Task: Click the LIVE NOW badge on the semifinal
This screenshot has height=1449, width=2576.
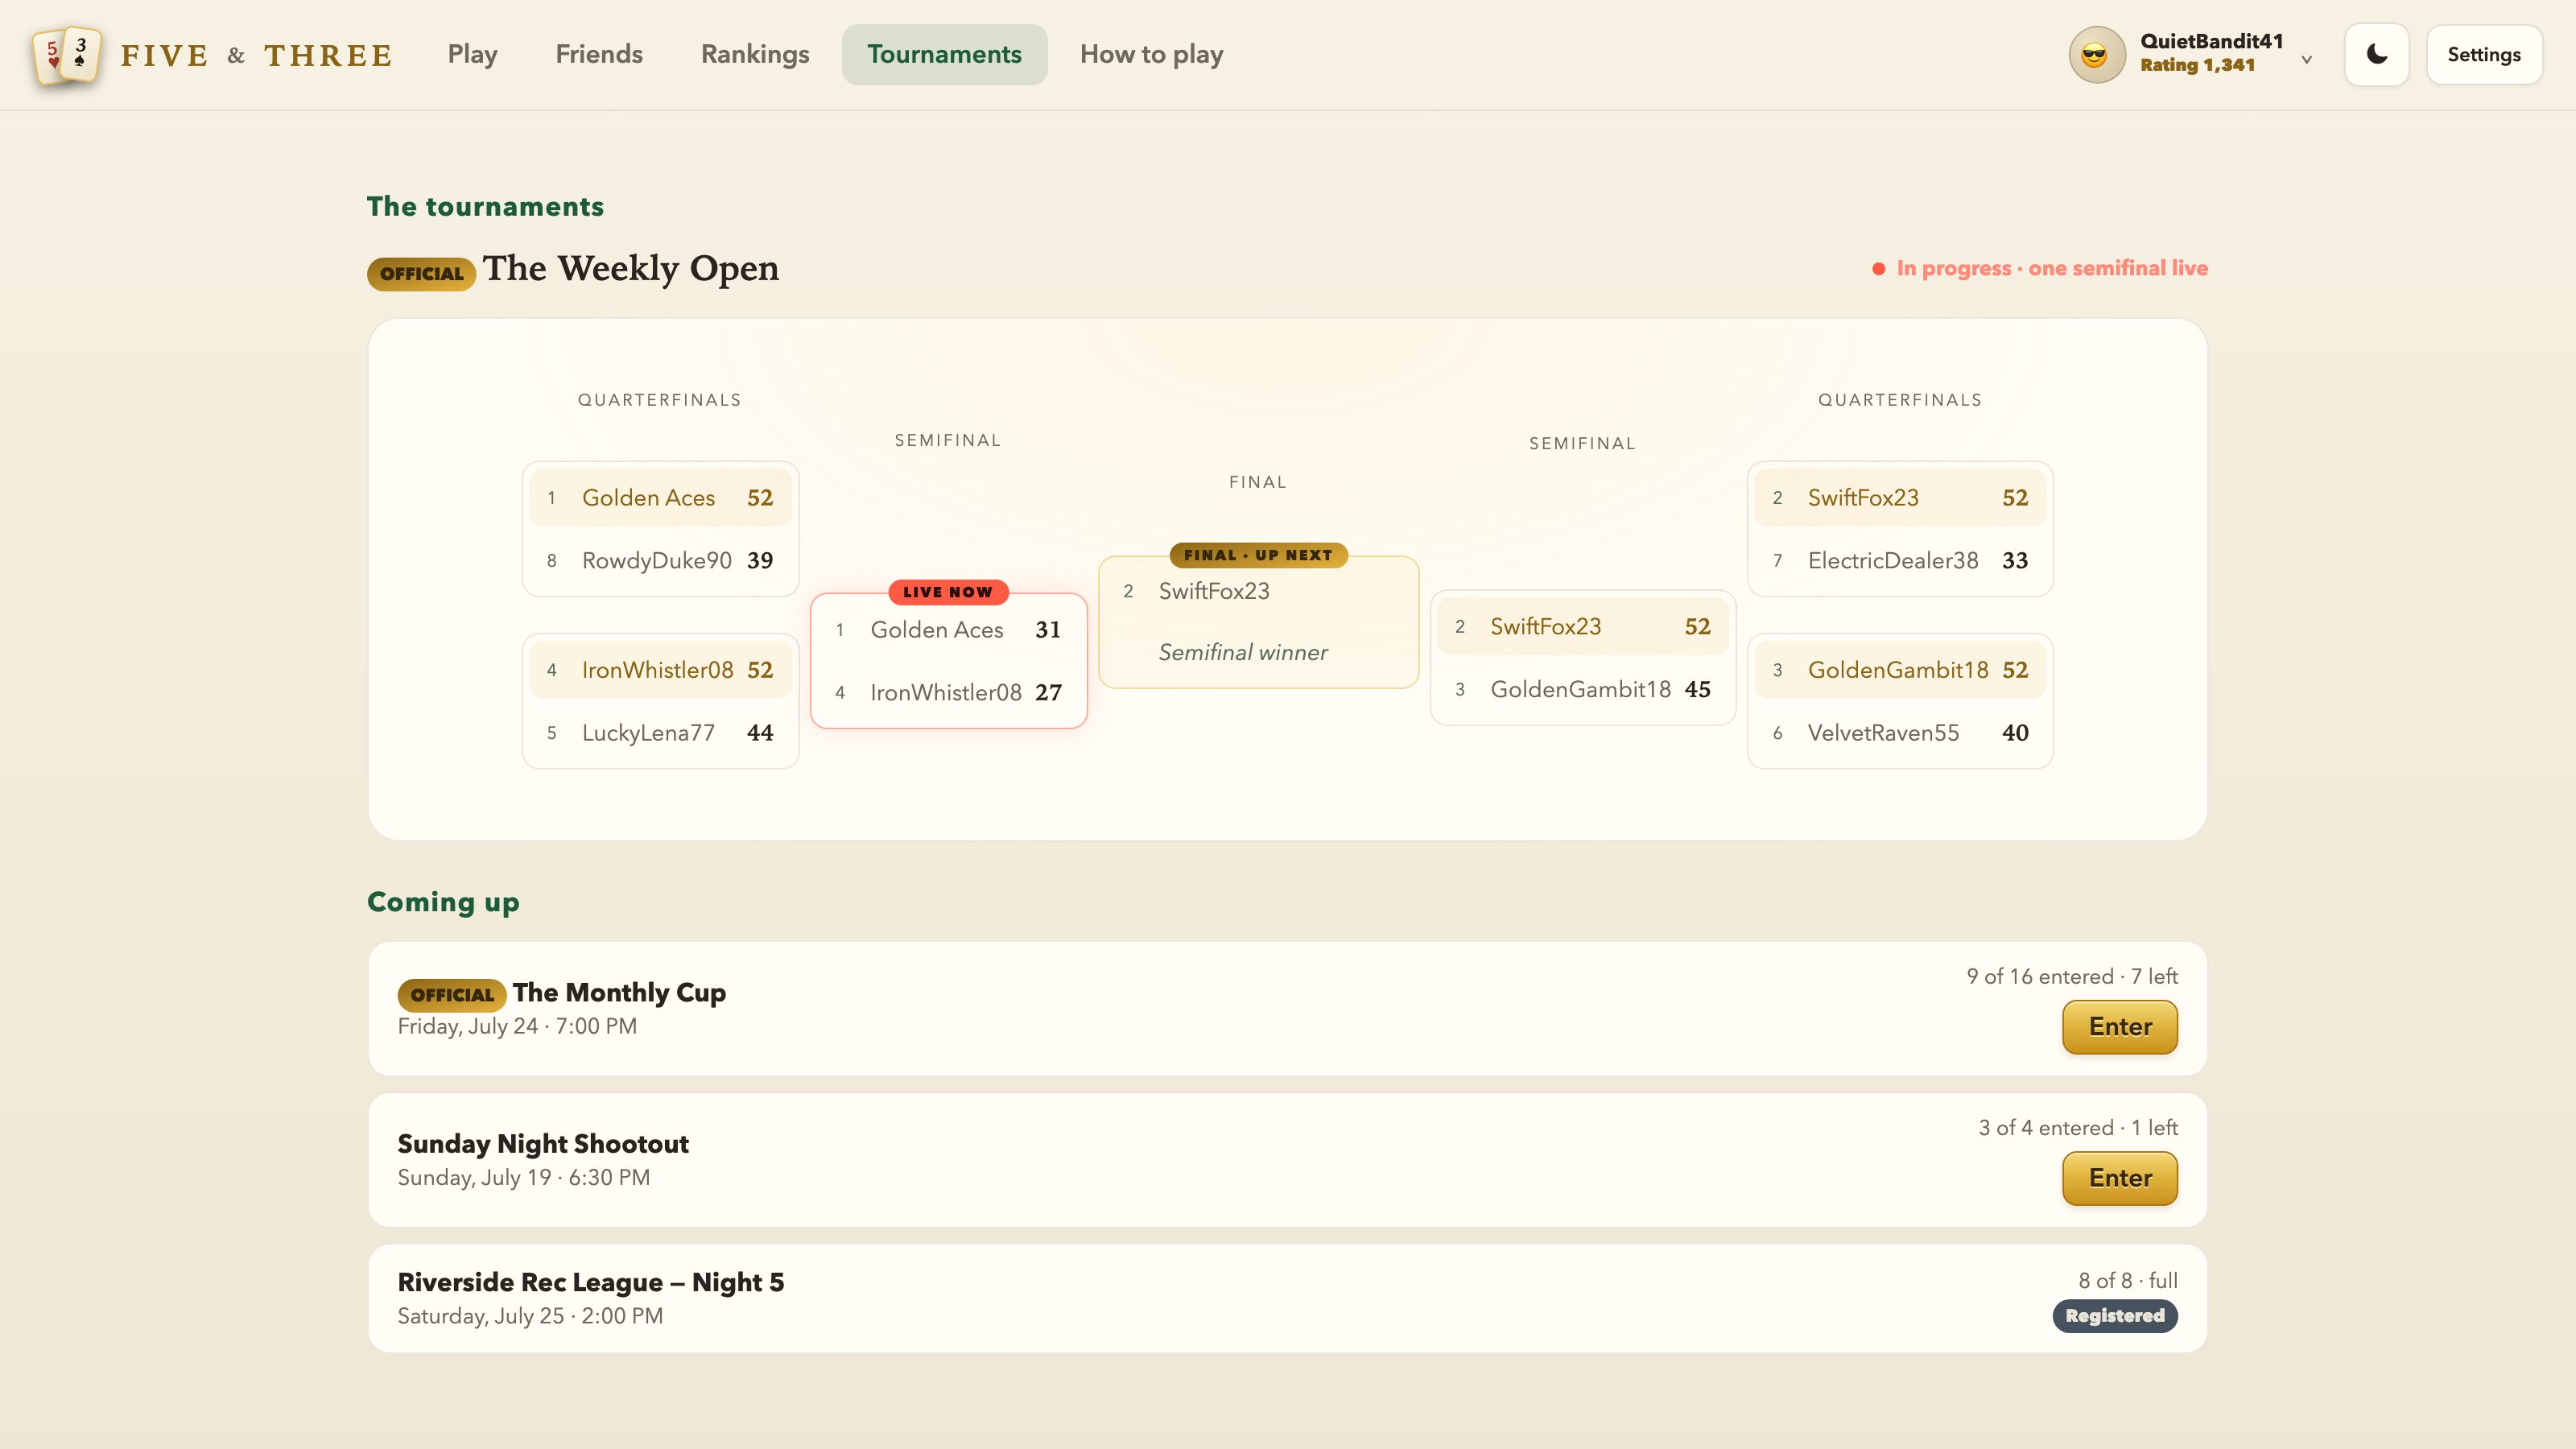Action: (948, 592)
